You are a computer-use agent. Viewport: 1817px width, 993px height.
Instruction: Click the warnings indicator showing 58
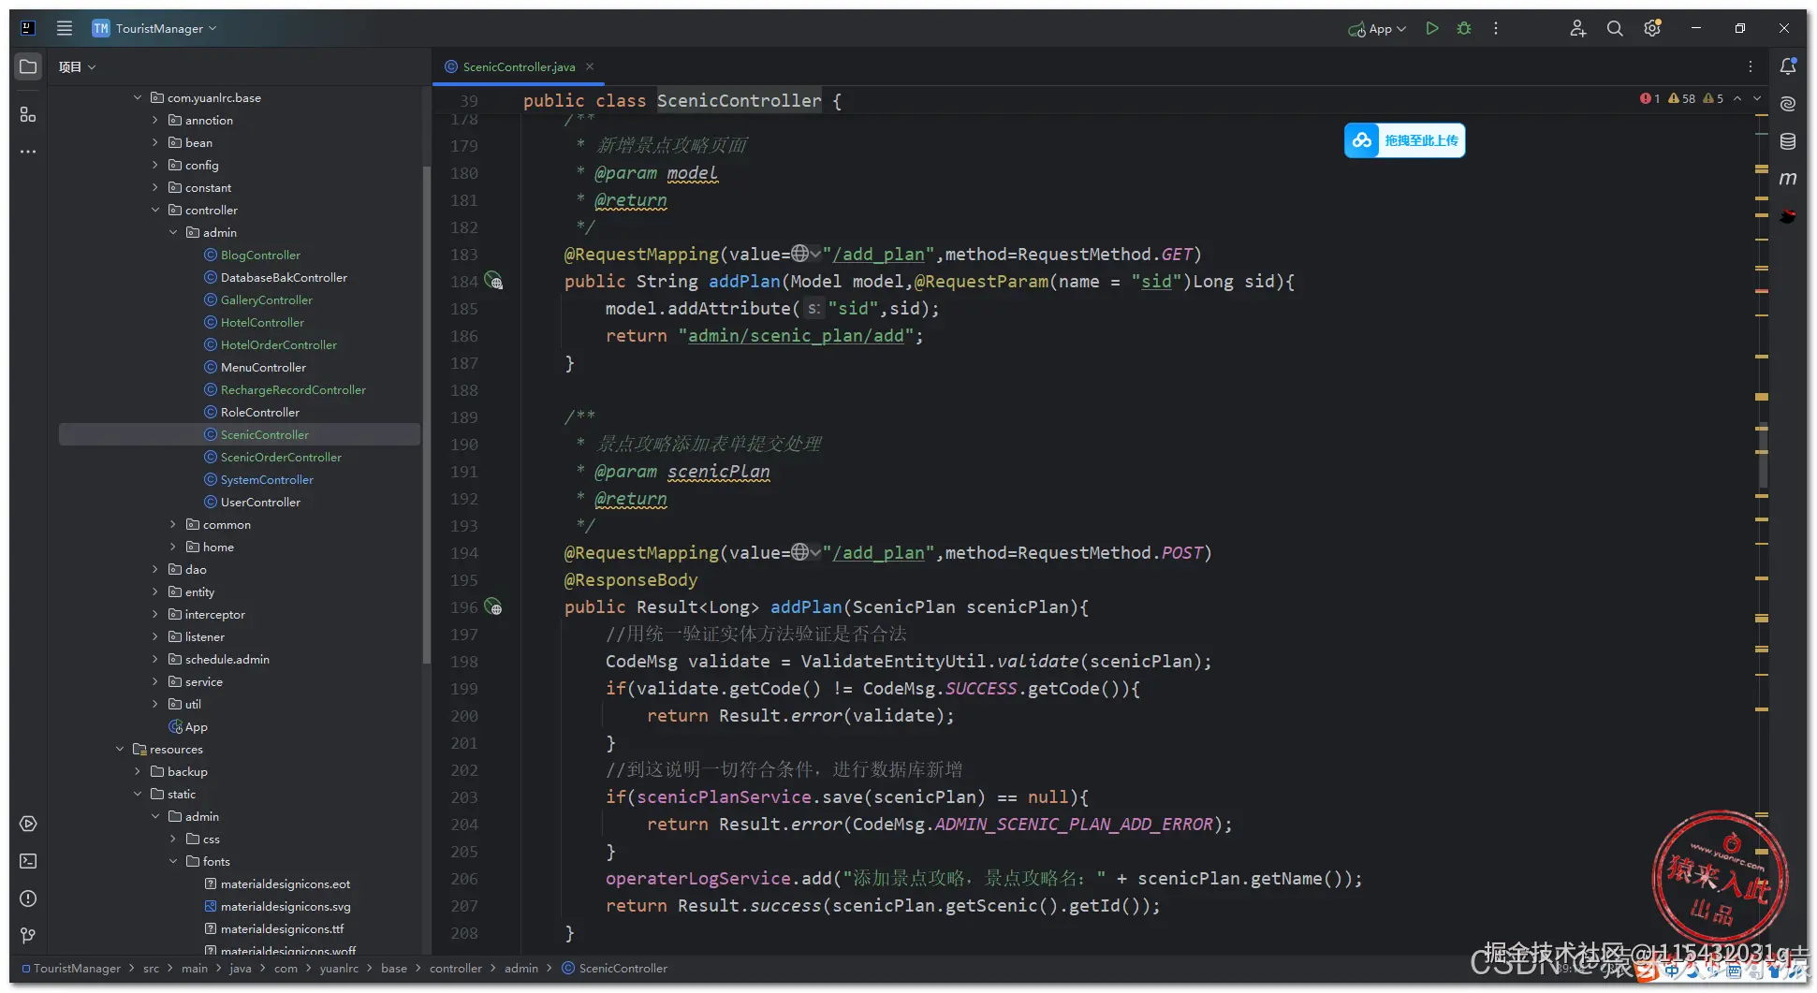click(x=1682, y=98)
